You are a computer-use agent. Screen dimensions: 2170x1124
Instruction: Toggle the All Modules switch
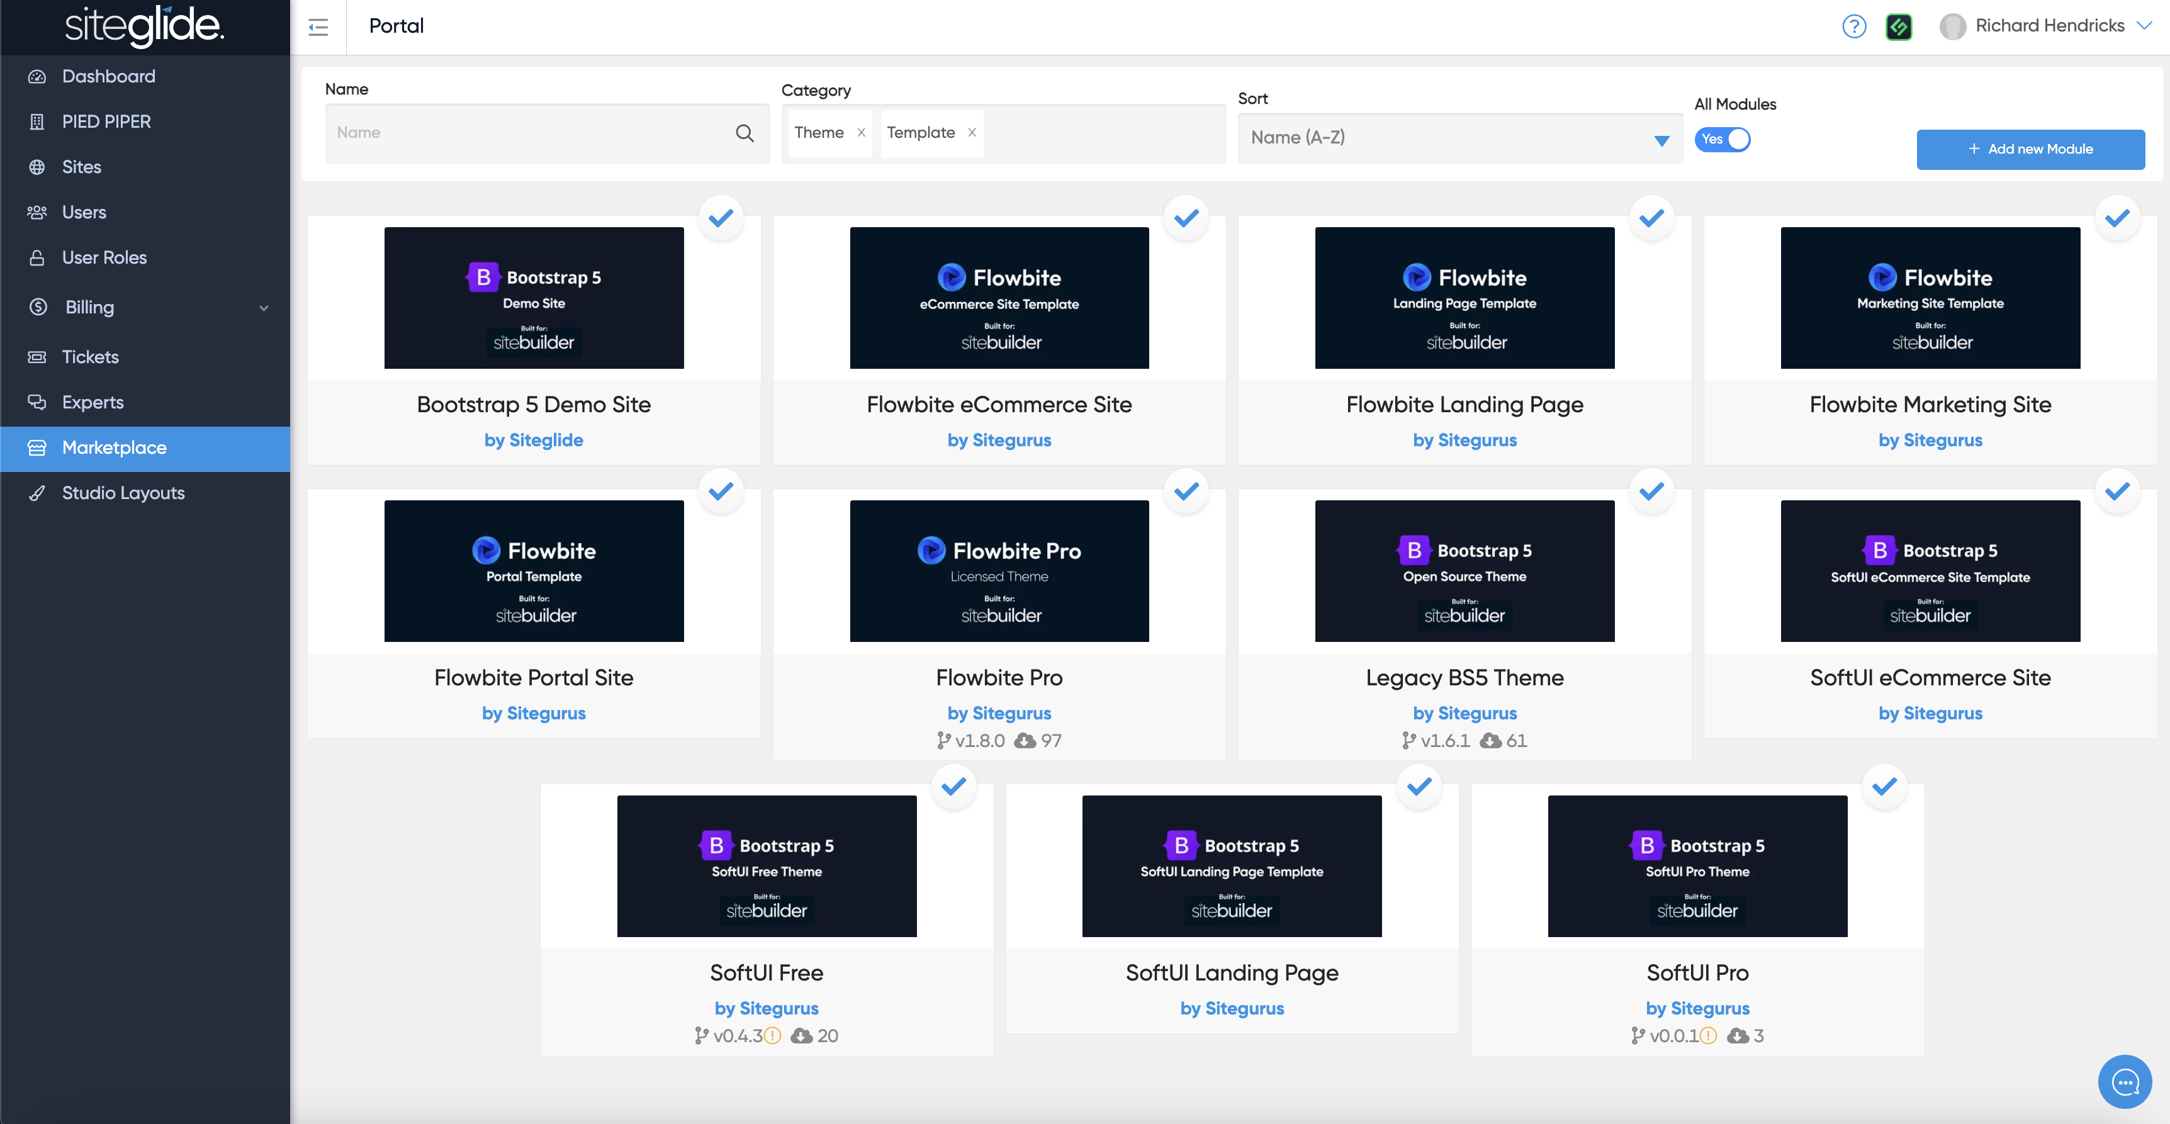click(1723, 140)
